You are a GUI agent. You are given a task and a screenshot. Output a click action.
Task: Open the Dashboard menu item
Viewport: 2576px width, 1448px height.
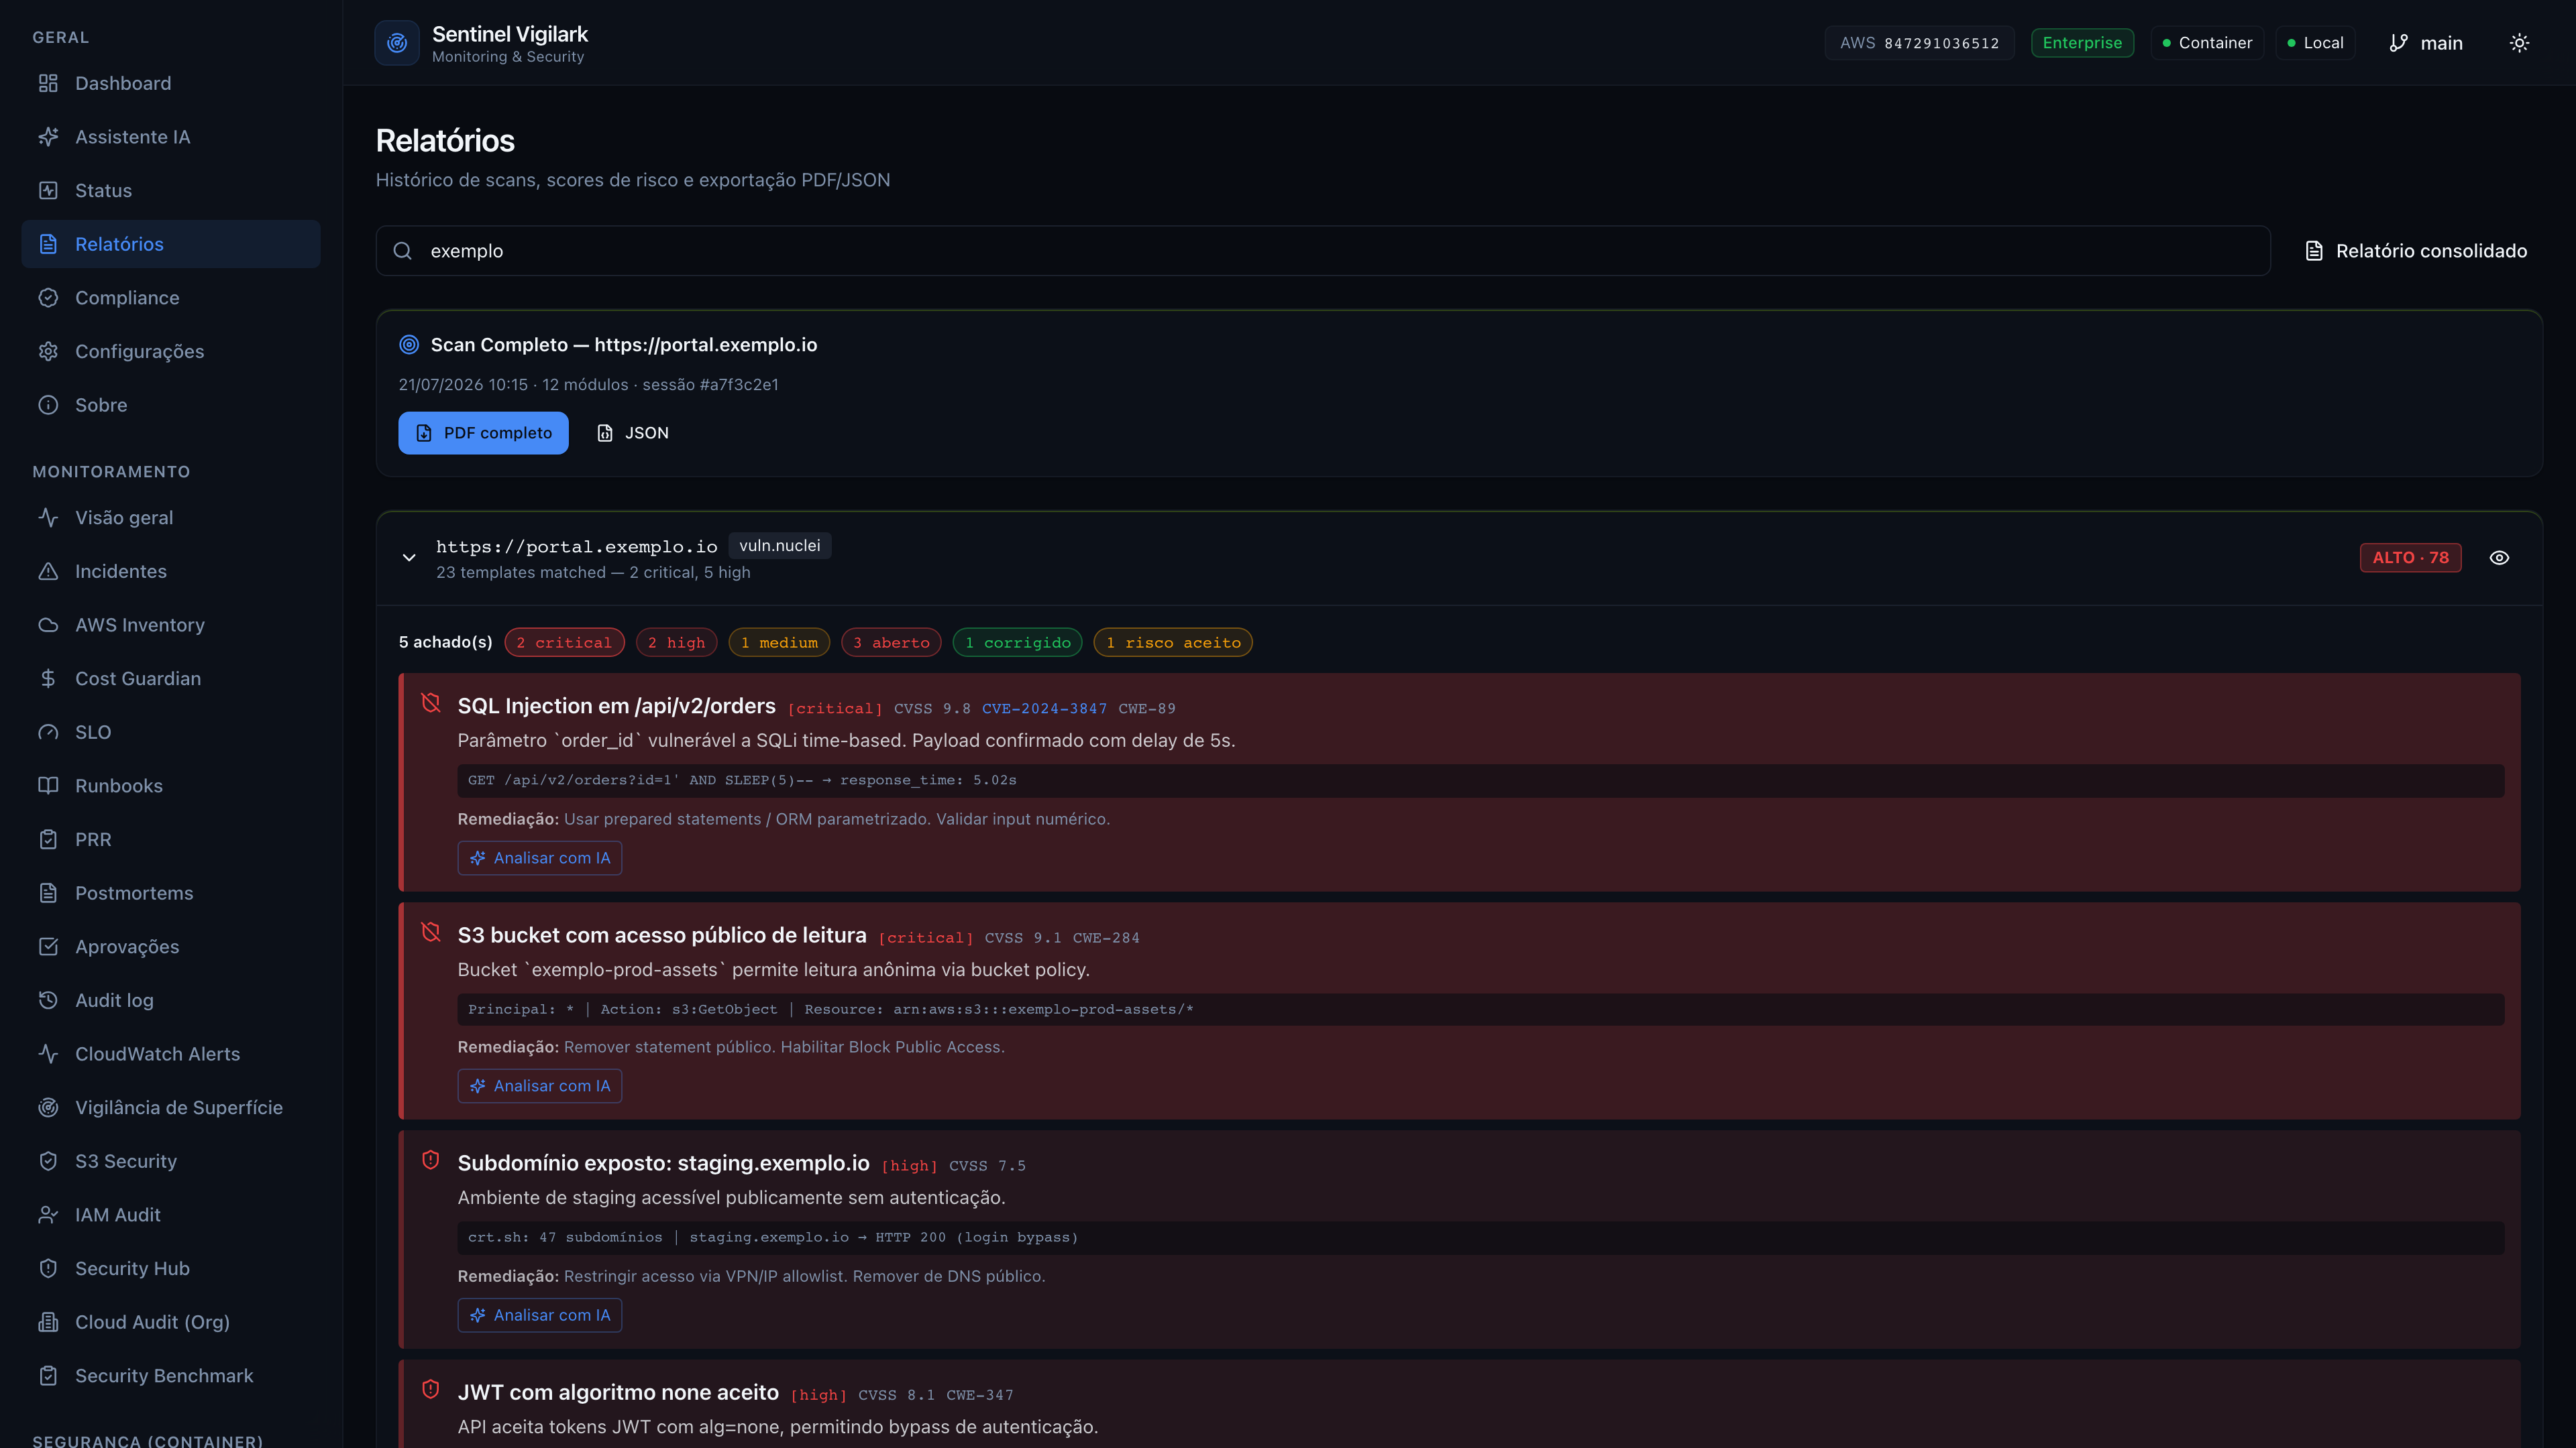tap(171, 83)
